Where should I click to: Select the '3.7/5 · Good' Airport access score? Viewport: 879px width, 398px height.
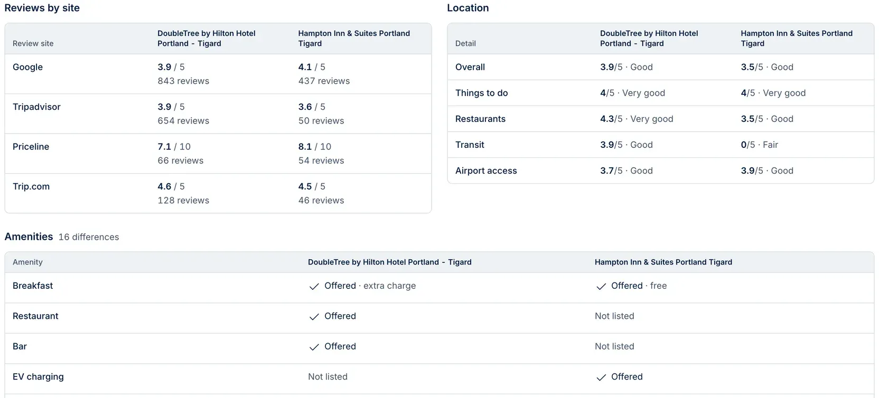click(x=626, y=170)
